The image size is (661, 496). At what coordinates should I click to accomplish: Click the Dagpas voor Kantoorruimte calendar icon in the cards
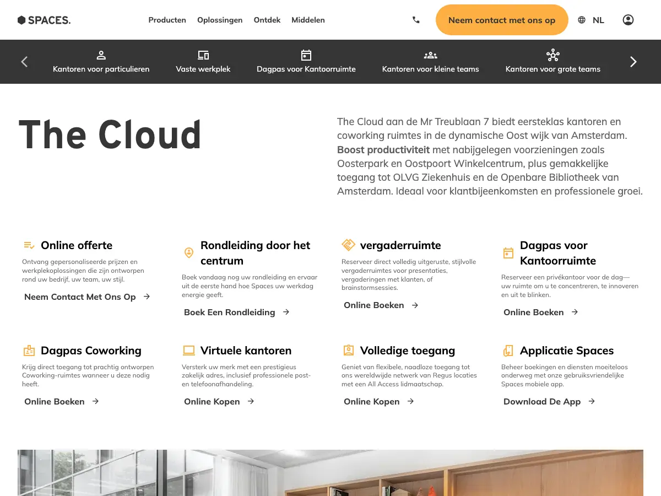pos(508,253)
